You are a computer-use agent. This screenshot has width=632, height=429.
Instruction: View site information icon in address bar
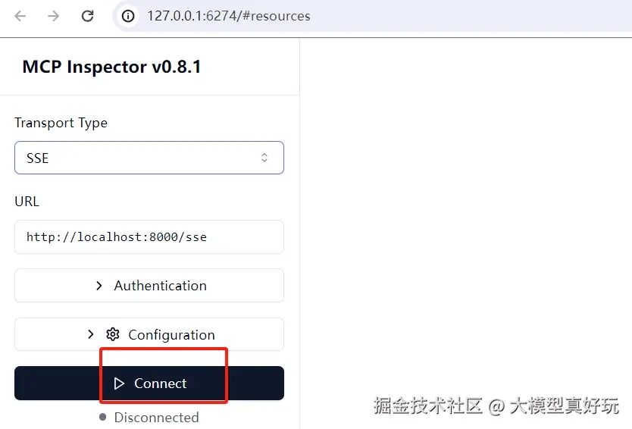[x=128, y=16]
